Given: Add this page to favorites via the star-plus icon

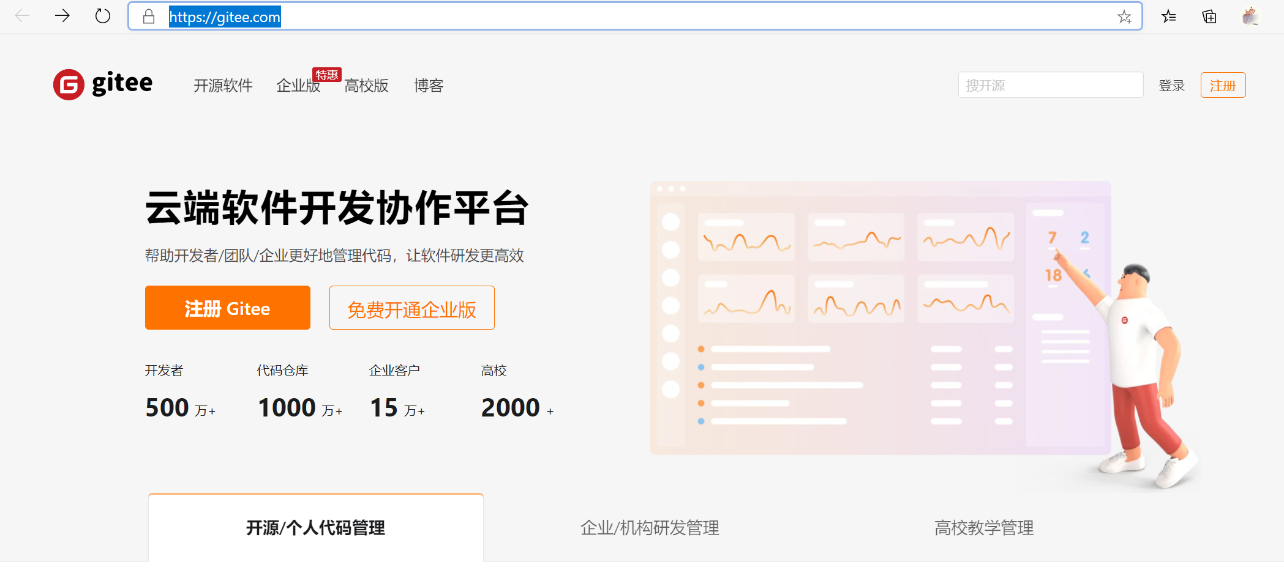Looking at the screenshot, I should click(1124, 17).
